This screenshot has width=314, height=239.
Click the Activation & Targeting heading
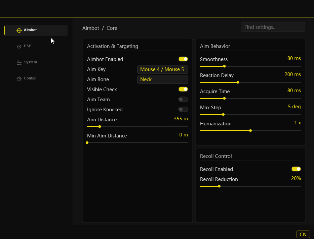click(113, 46)
